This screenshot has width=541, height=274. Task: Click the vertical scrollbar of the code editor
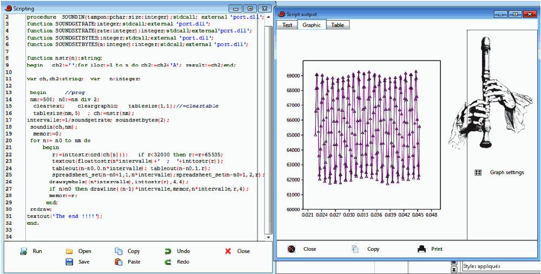pyautogui.click(x=267, y=127)
